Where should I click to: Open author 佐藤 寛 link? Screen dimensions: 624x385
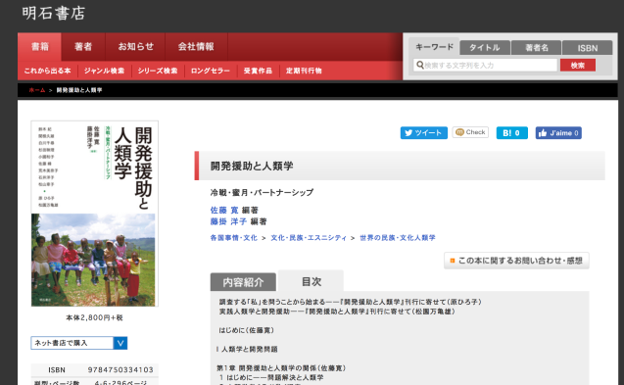tap(224, 211)
